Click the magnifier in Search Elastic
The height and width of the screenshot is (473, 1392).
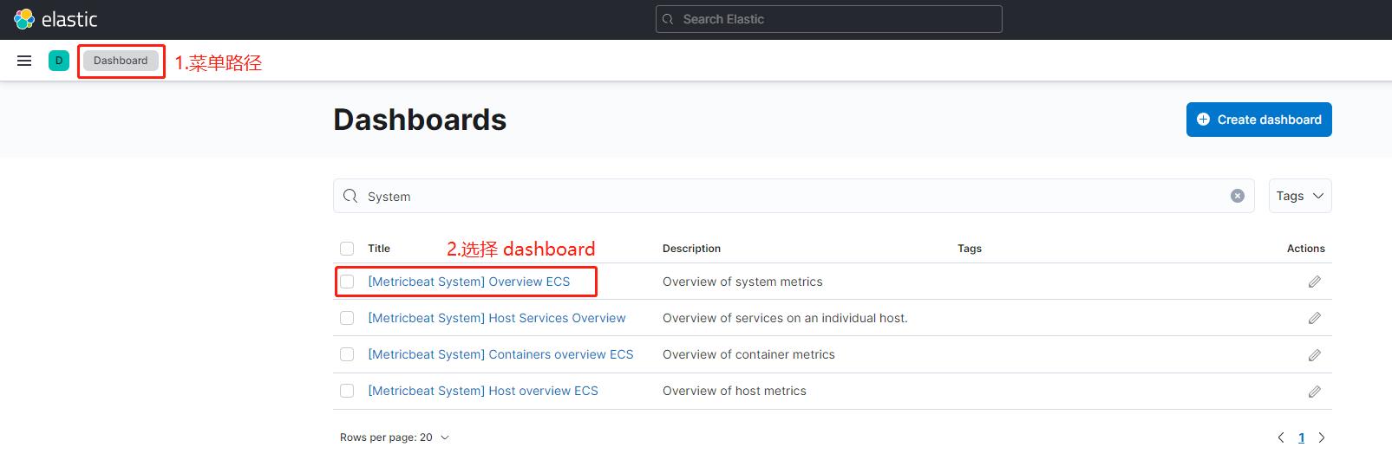(668, 19)
